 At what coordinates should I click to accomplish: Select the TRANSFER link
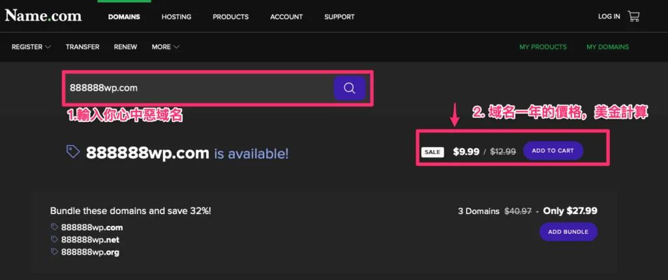click(82, 47)
